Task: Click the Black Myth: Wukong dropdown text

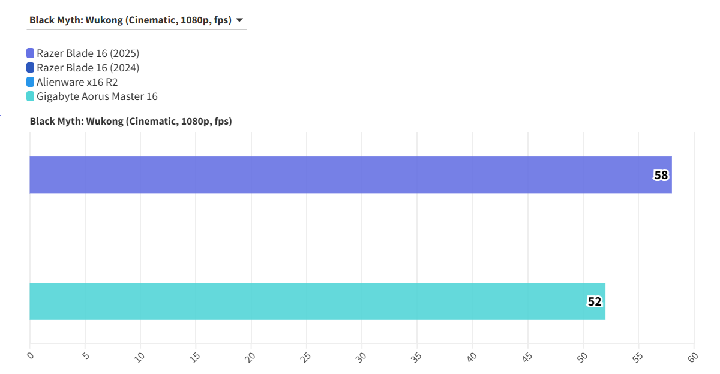Action: 130,20
